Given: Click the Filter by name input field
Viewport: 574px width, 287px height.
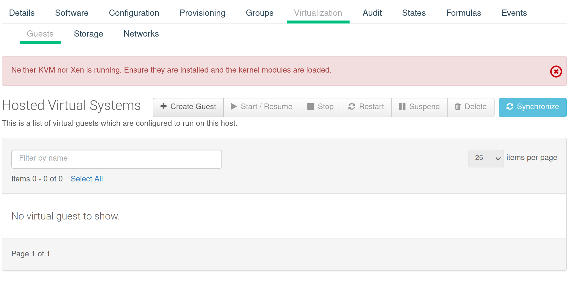Looking at the screenshot, I should 117,159.
